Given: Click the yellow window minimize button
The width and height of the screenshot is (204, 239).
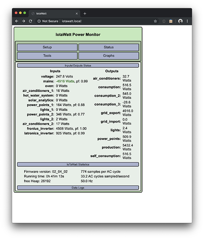Looking at the screenshot, I should (20, 13).
